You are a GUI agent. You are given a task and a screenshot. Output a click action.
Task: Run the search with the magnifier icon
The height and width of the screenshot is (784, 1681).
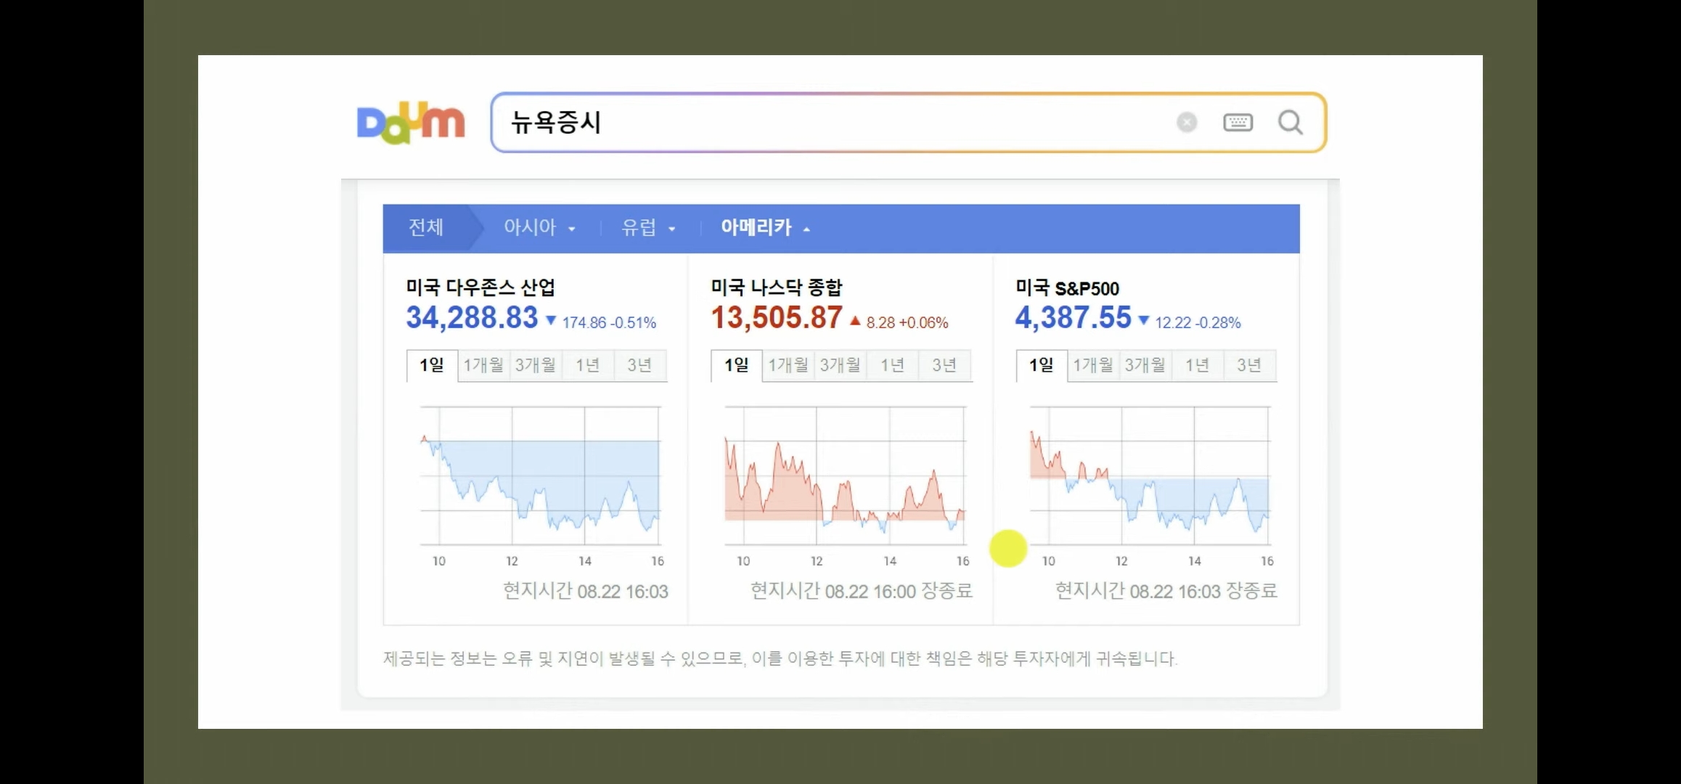[1290, 123]
